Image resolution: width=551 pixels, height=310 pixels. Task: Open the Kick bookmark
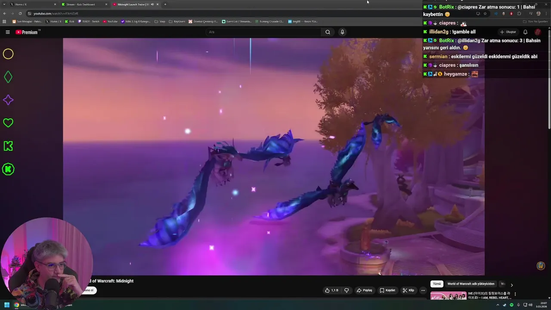click(69, 21)
